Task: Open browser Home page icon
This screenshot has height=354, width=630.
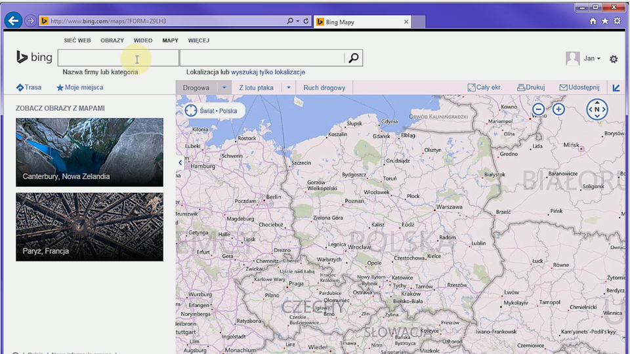Action: point(593,21)
